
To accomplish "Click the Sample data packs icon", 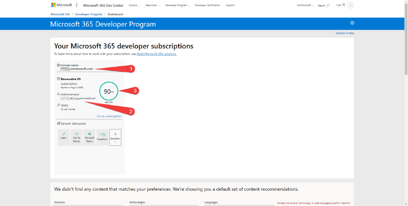I will 58,123.
